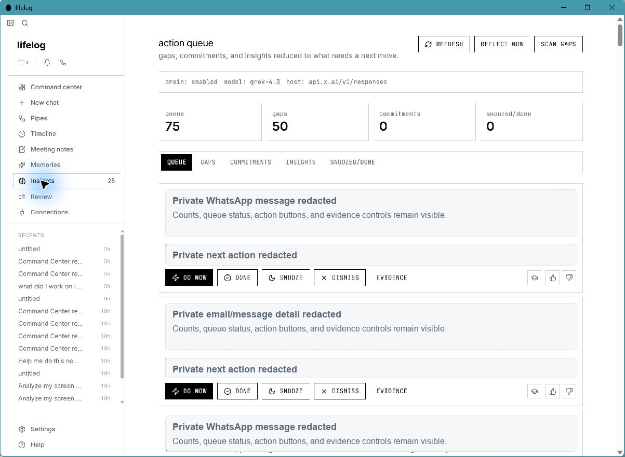Thumbs down the first queue item
This screenshot has width=625, height=457.
(569, 278)
